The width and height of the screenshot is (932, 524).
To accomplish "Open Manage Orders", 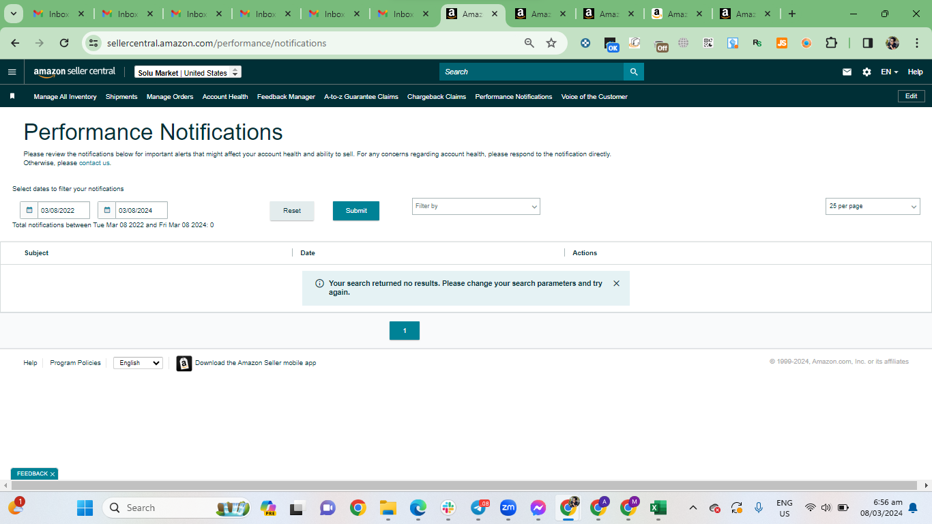I will [170, 97].
